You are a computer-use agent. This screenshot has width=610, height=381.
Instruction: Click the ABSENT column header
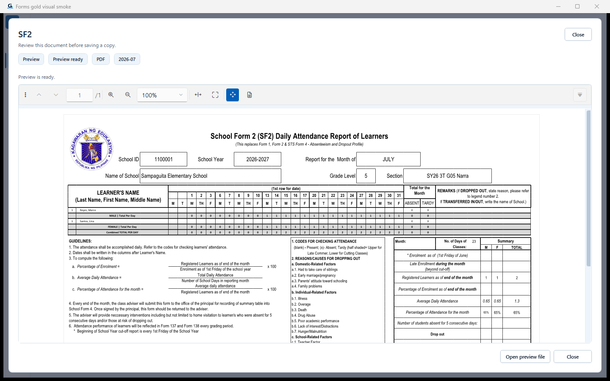412,203
